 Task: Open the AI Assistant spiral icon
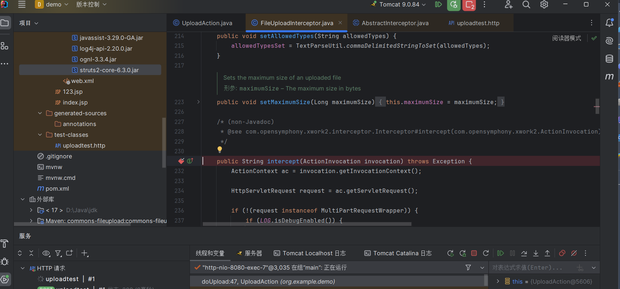[610, 41]
